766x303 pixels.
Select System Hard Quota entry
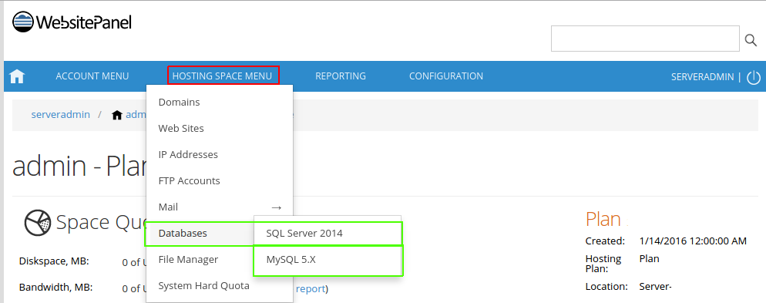tap(220, 286)
